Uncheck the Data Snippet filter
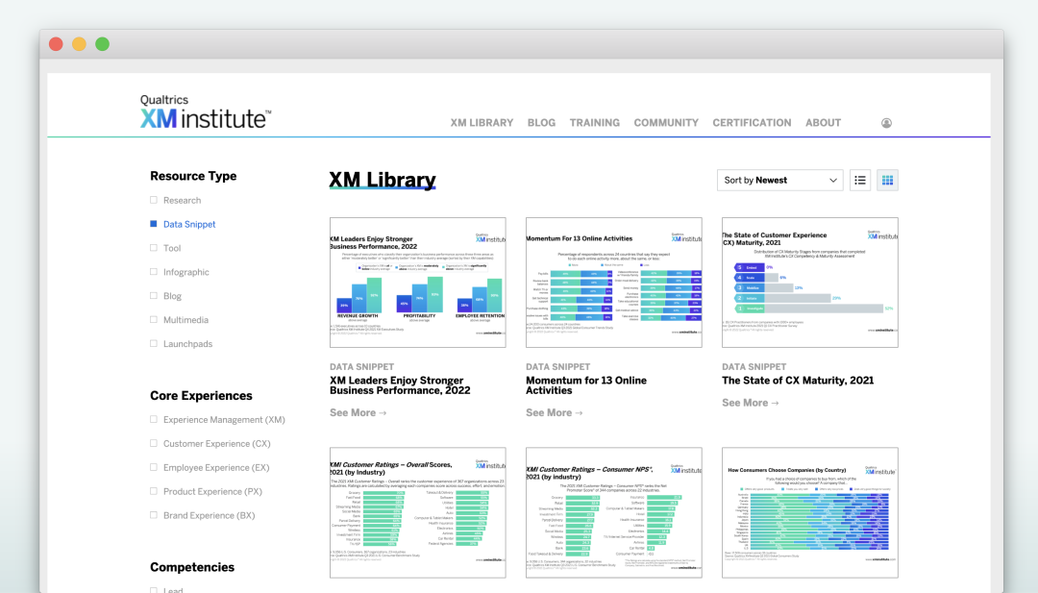This screenshot has width=1038, height=593. (154, 224)
